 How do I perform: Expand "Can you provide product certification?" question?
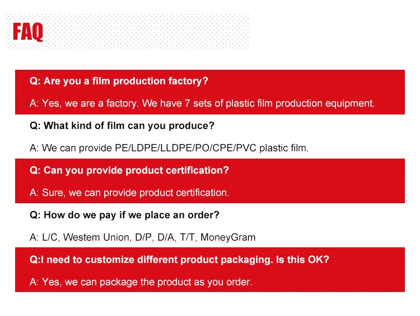click(x=129, y=170)
